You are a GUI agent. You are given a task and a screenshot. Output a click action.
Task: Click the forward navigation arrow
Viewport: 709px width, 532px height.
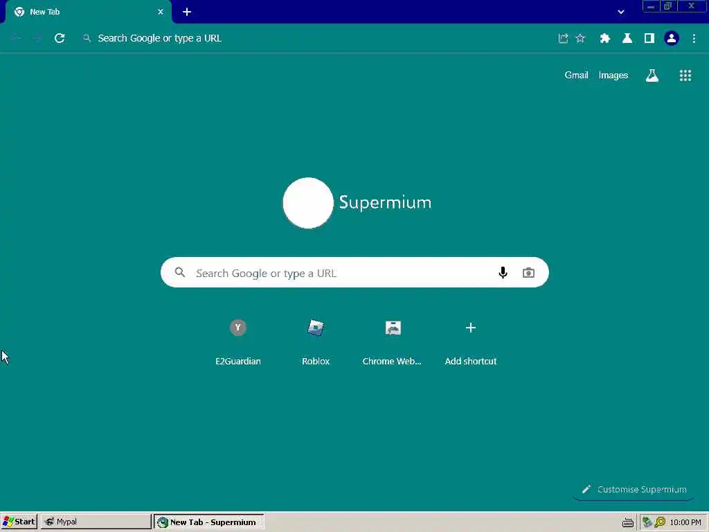[x=37, y=39]
